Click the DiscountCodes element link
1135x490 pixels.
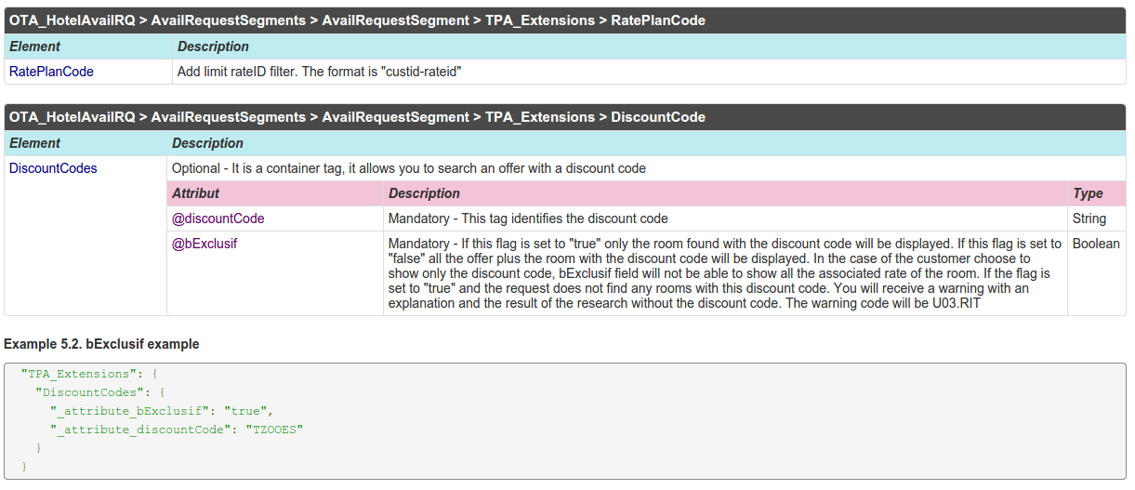(x=53, y=168)
